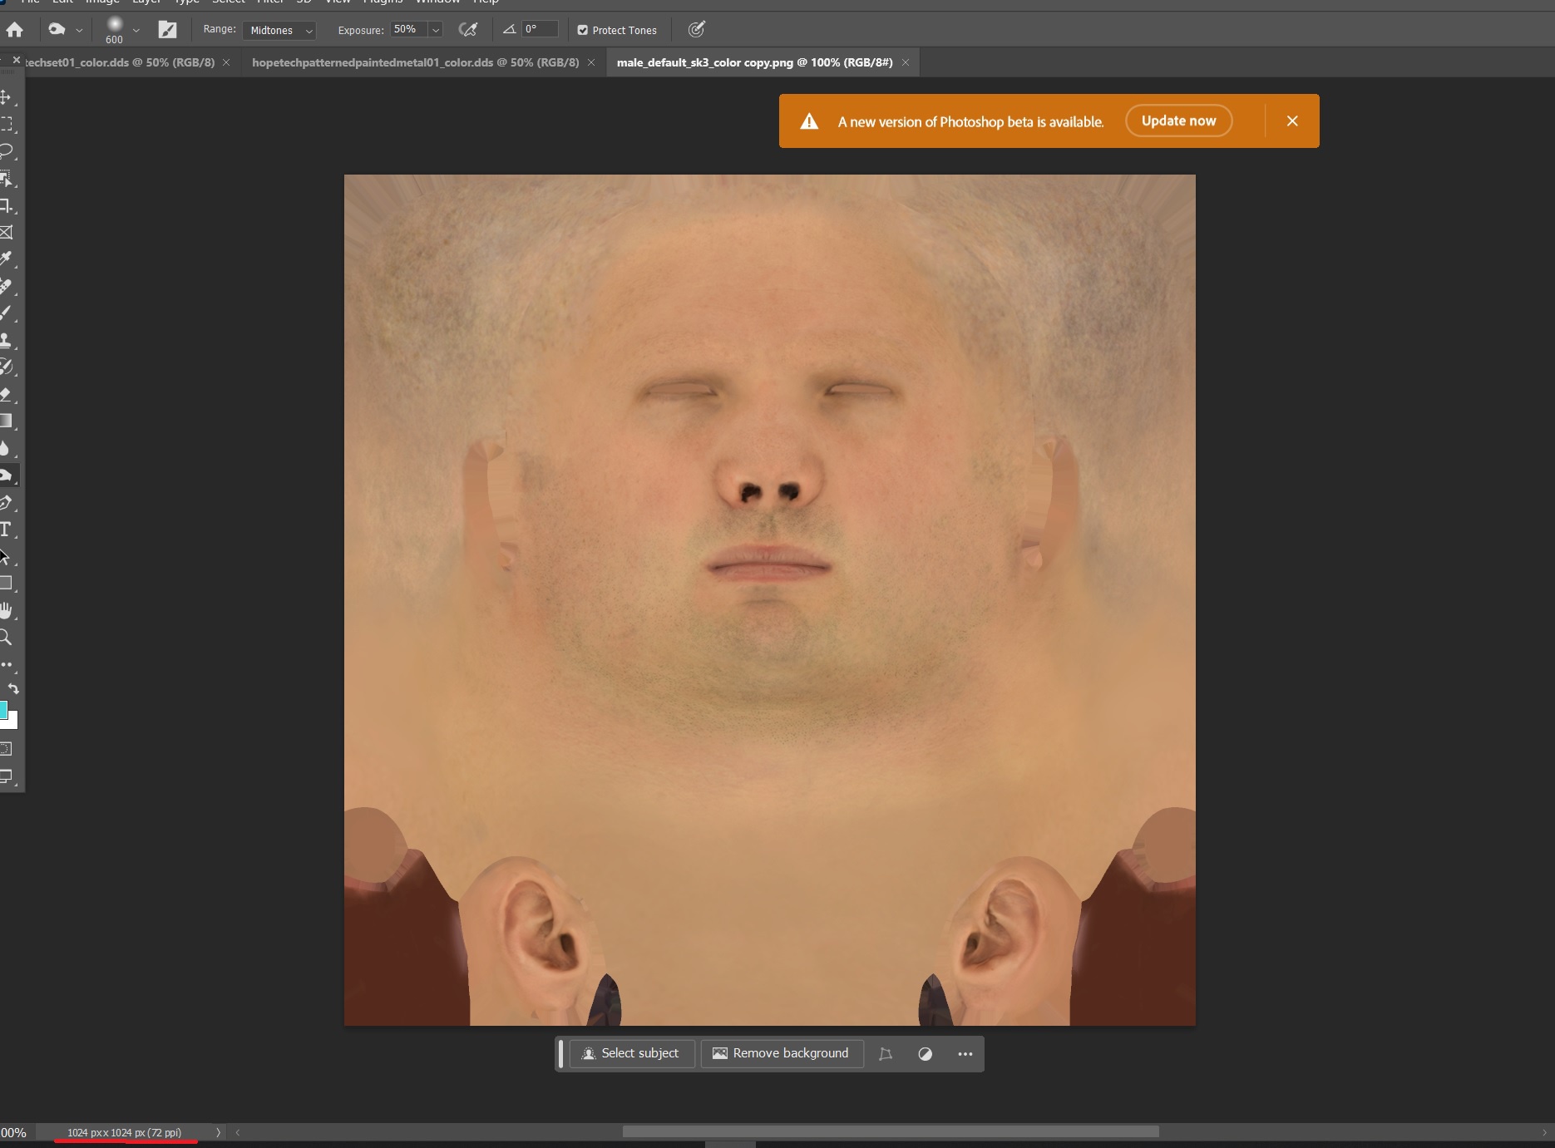The width and height of the screenshot is (1555, 1148).
Task: Switch to hopetechpatternedpaintedmetal01_color.dds tab
Action: [x=415, y=62]
